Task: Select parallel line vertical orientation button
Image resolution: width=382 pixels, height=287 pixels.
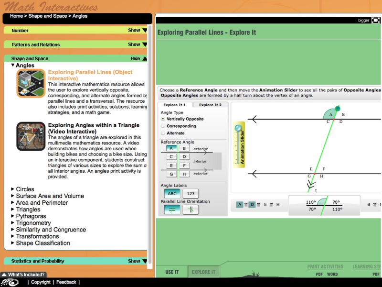Action: click(191, 210)
